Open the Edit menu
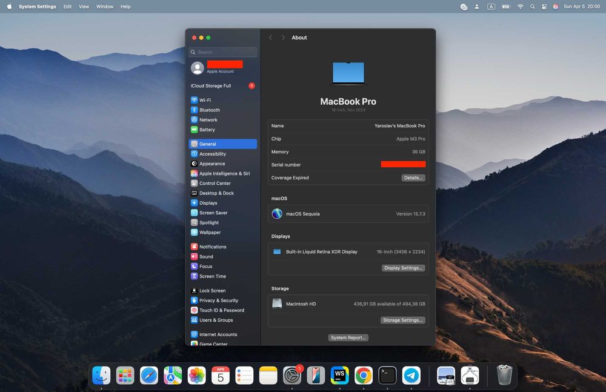The height and width of the screenshot is (392, 606). click(68, 7)
